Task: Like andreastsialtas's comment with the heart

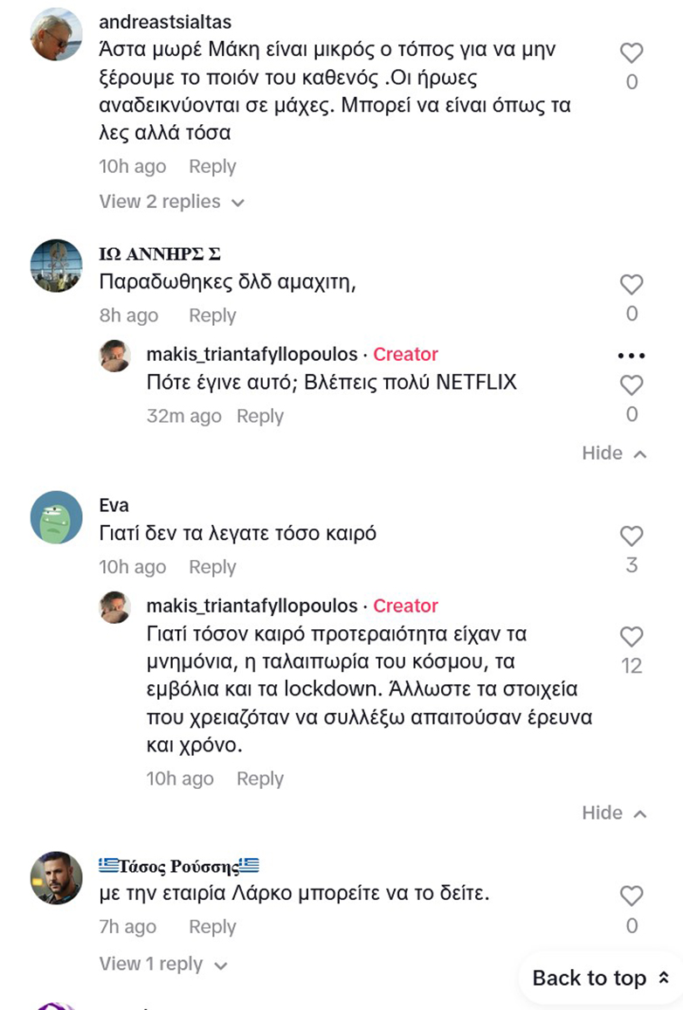Action: [x=631, y=54]
